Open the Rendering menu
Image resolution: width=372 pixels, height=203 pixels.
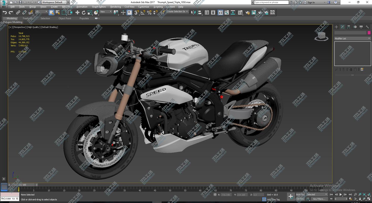coord(116,7)
